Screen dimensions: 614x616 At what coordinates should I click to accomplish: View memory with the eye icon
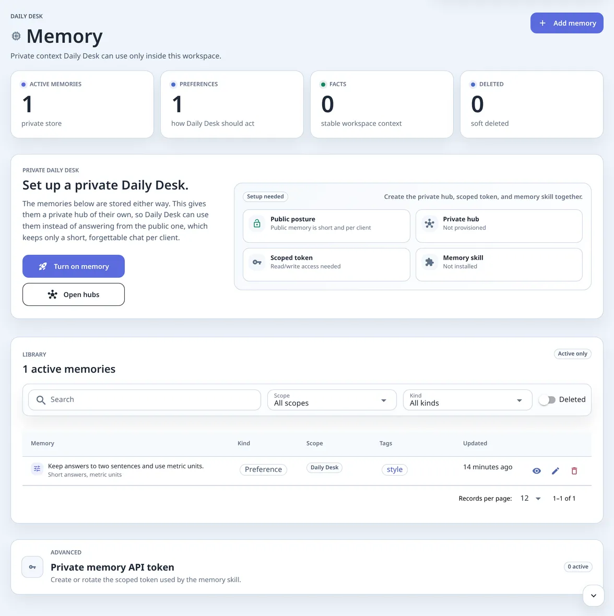coord(537,471)
